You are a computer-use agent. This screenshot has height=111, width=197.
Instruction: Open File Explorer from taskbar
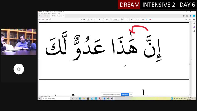(x=84, y=99)
